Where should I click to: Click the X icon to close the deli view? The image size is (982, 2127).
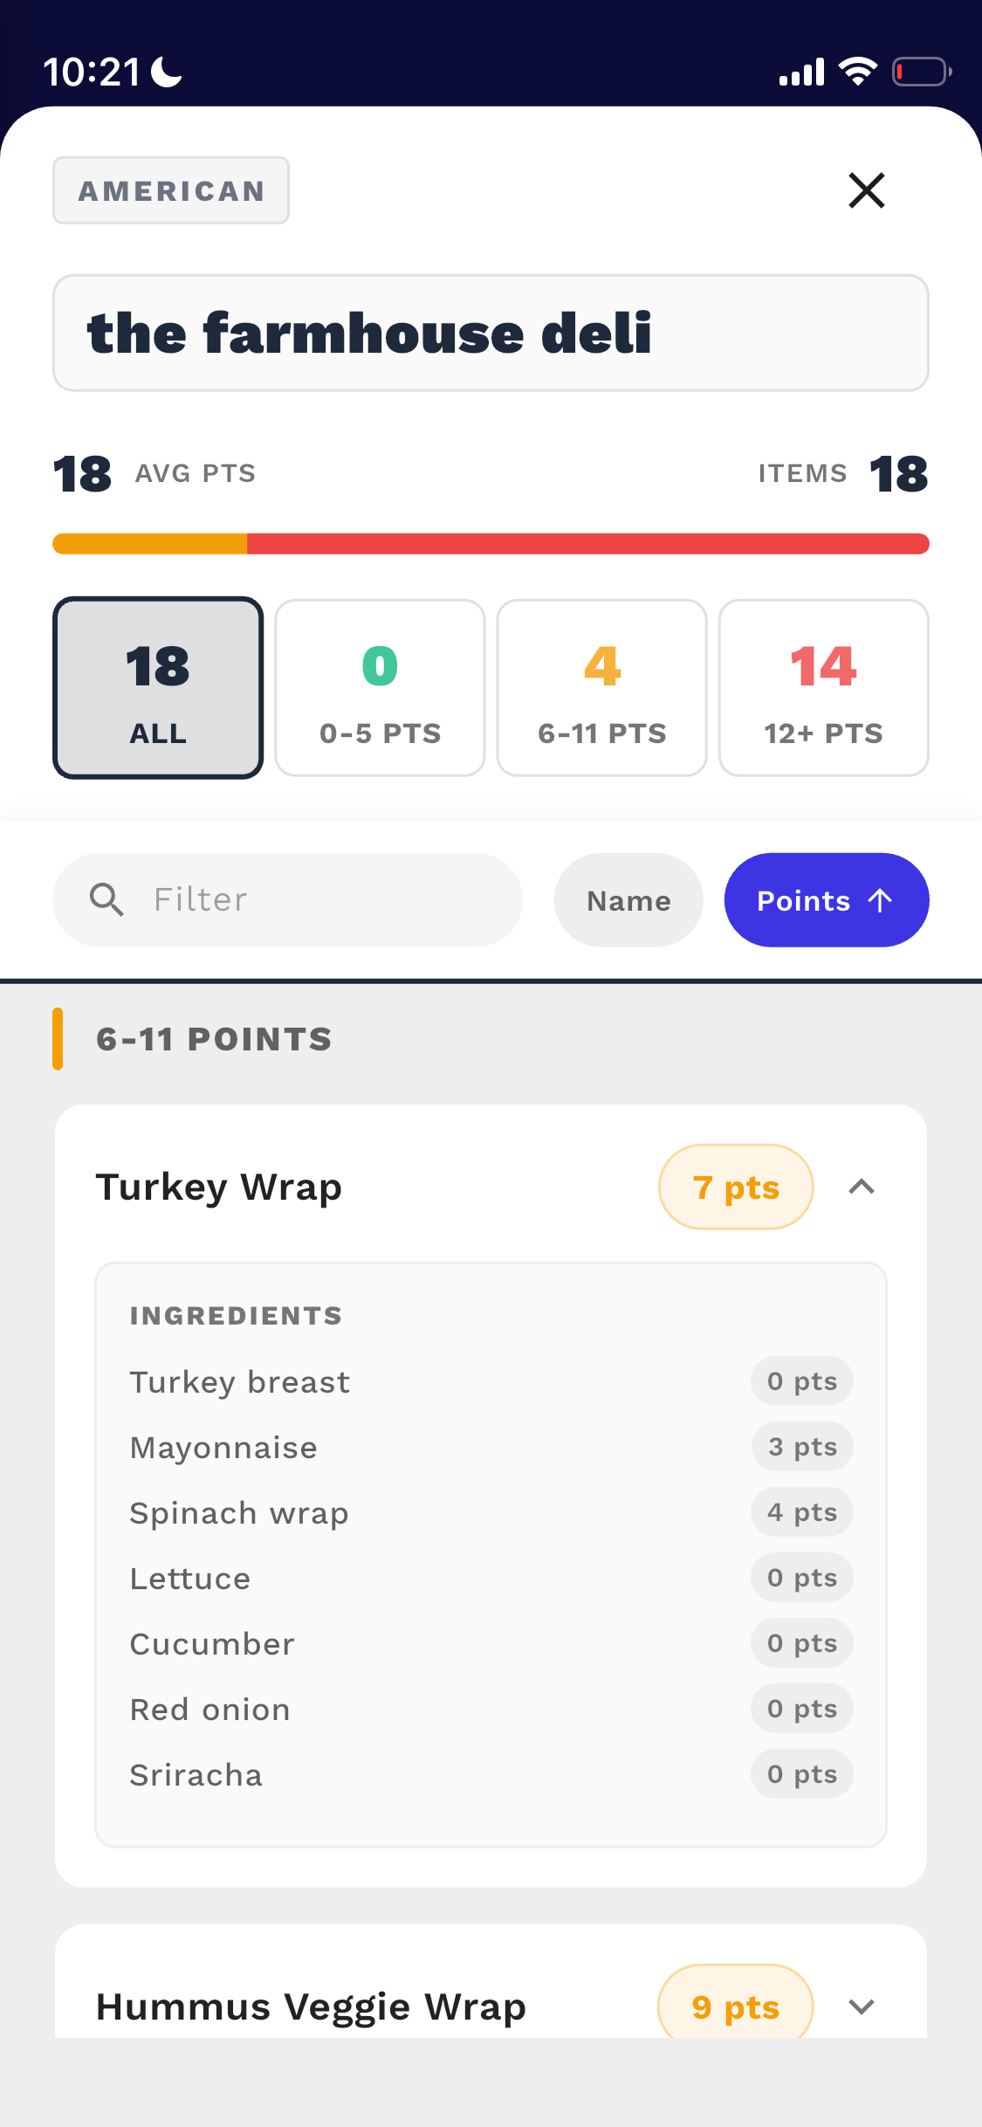[866, 190]
